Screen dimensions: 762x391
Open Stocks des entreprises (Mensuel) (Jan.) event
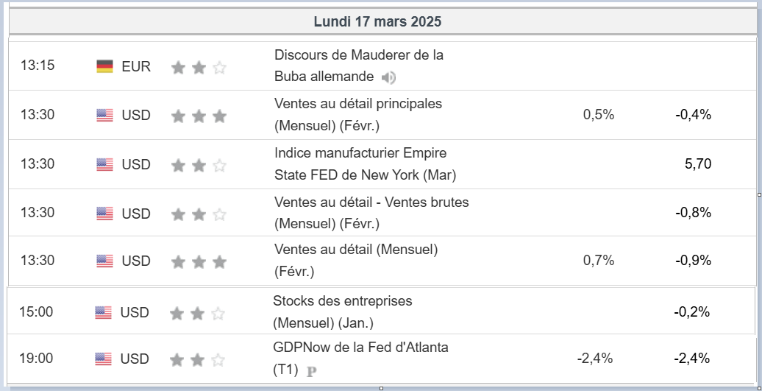click(x=342, y=301)
